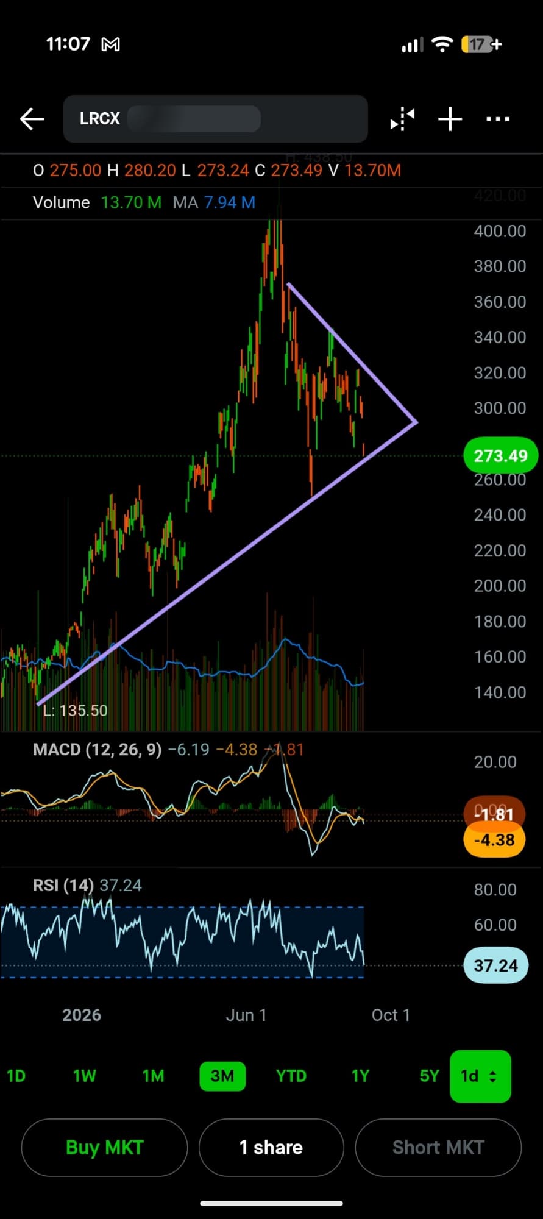This screenshot has height=1219, width=543.
Task: Tap the purple triangle trendline apex
Action: pyautogui.click(x=416, y=422)
